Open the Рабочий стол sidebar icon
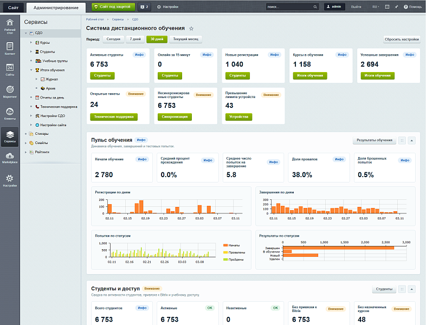This screenshot has height=325, width=426. [10, 25]
